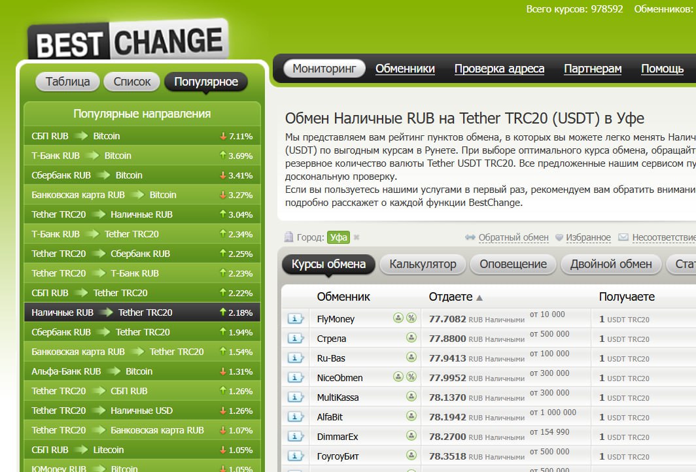Viewport: 696px width, 472px height.
Task: Click the Обратный обмен link
Action: 513,237
